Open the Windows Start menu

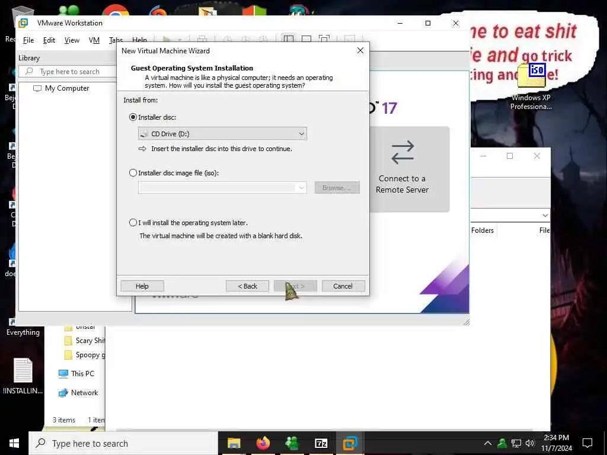click(14, 443)
